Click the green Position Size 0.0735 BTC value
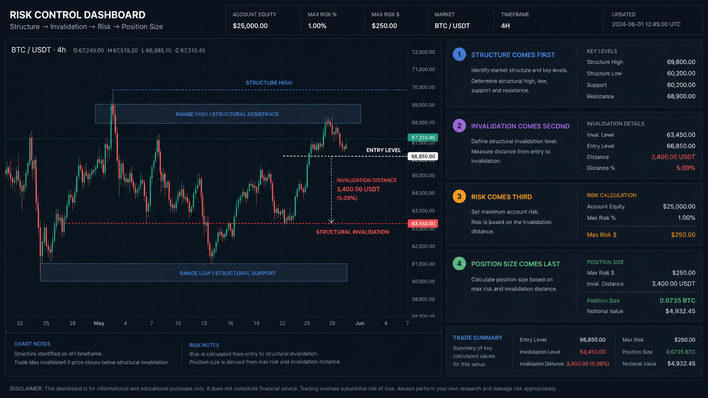The height and width of the screenshot is (398, 708). [x=678, y=301]
